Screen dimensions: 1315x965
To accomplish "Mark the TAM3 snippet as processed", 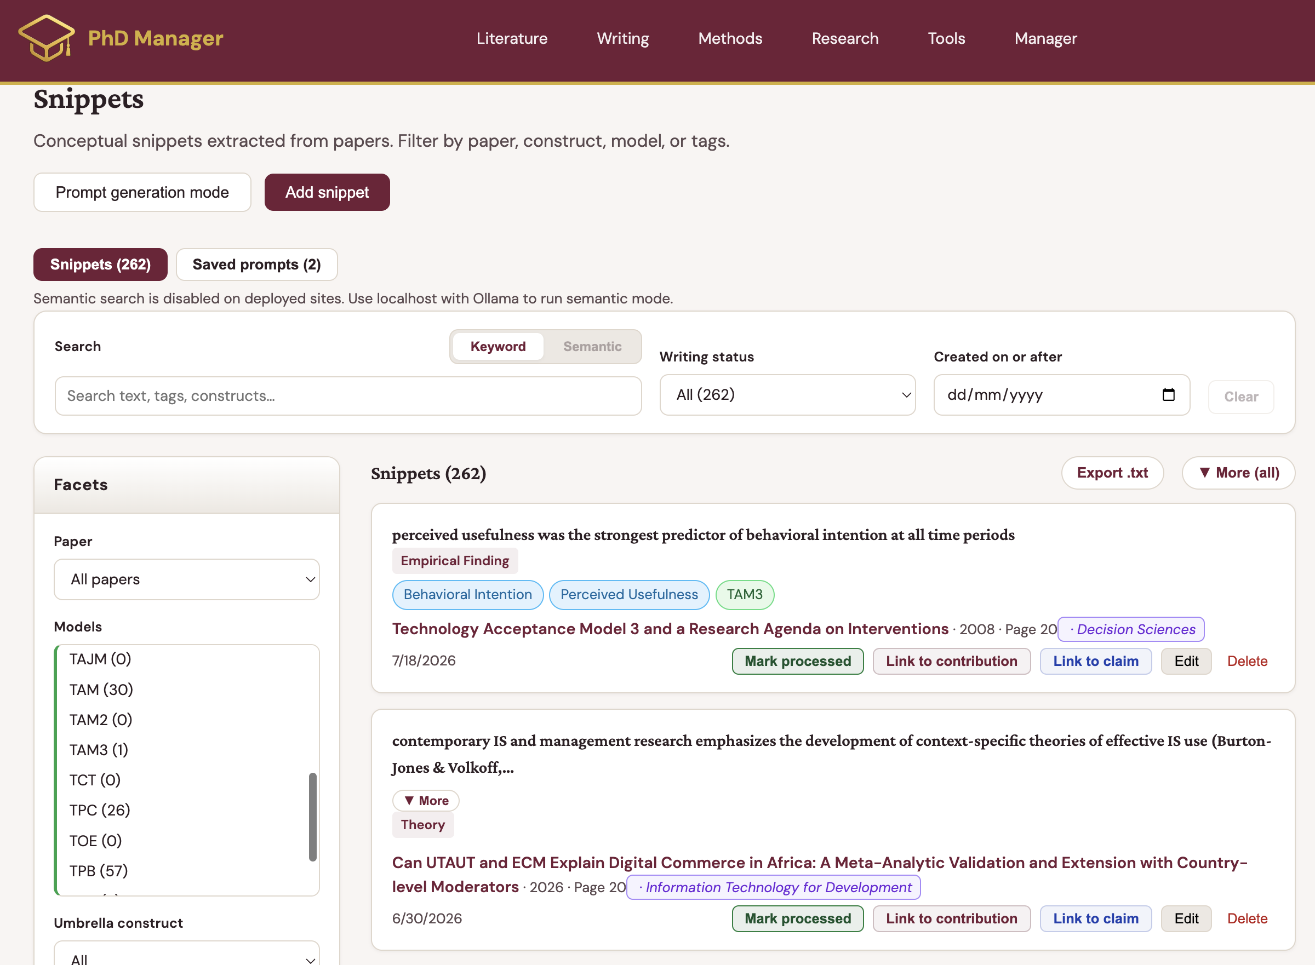I will [x=797, y=661].
